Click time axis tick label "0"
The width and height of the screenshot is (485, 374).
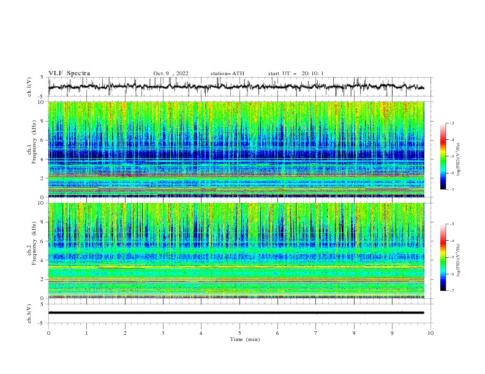48,333
